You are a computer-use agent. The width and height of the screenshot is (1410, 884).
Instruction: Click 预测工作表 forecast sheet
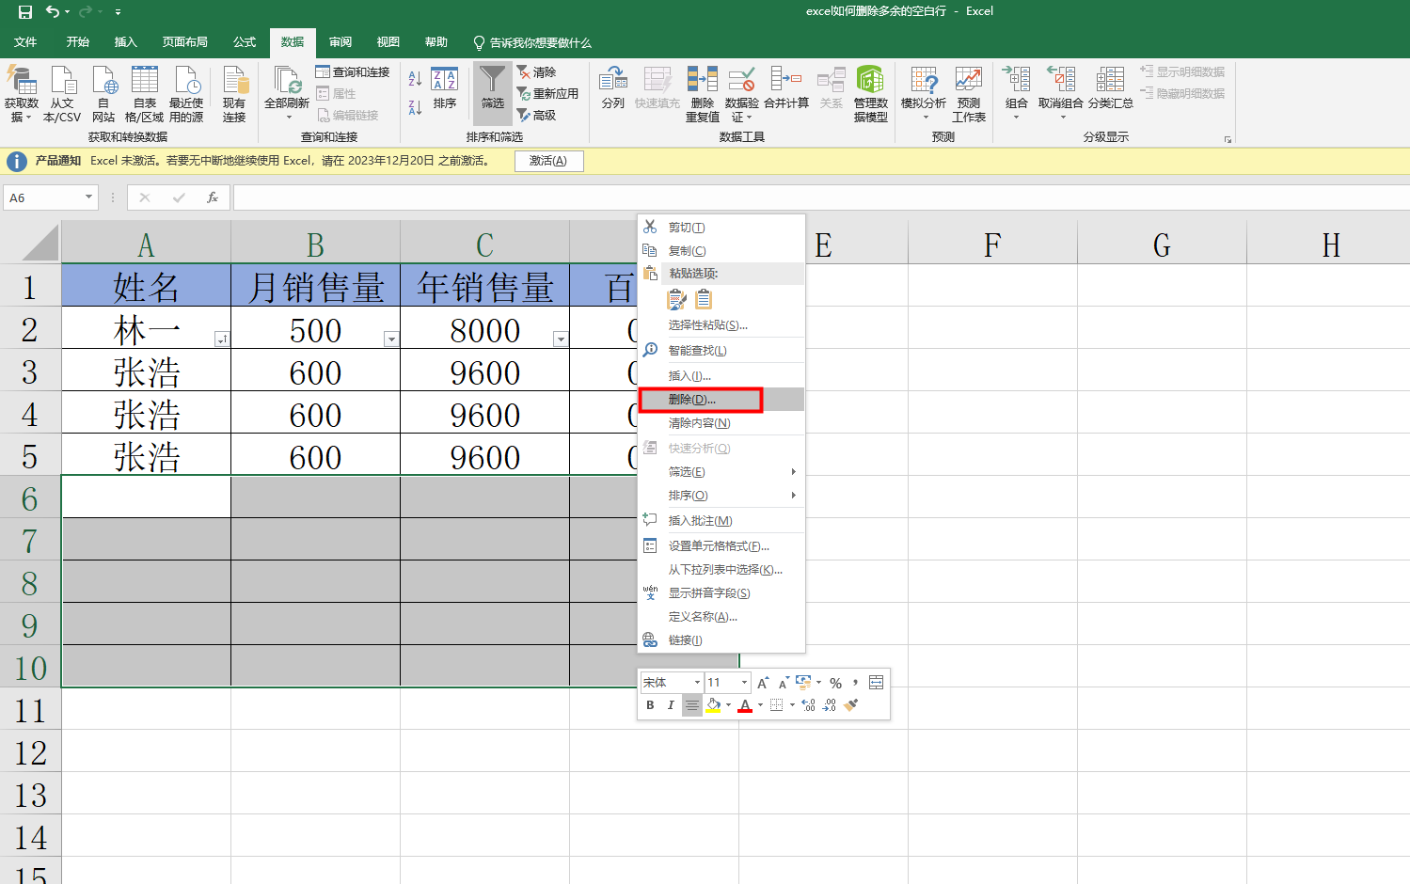(x=969, y=94)
